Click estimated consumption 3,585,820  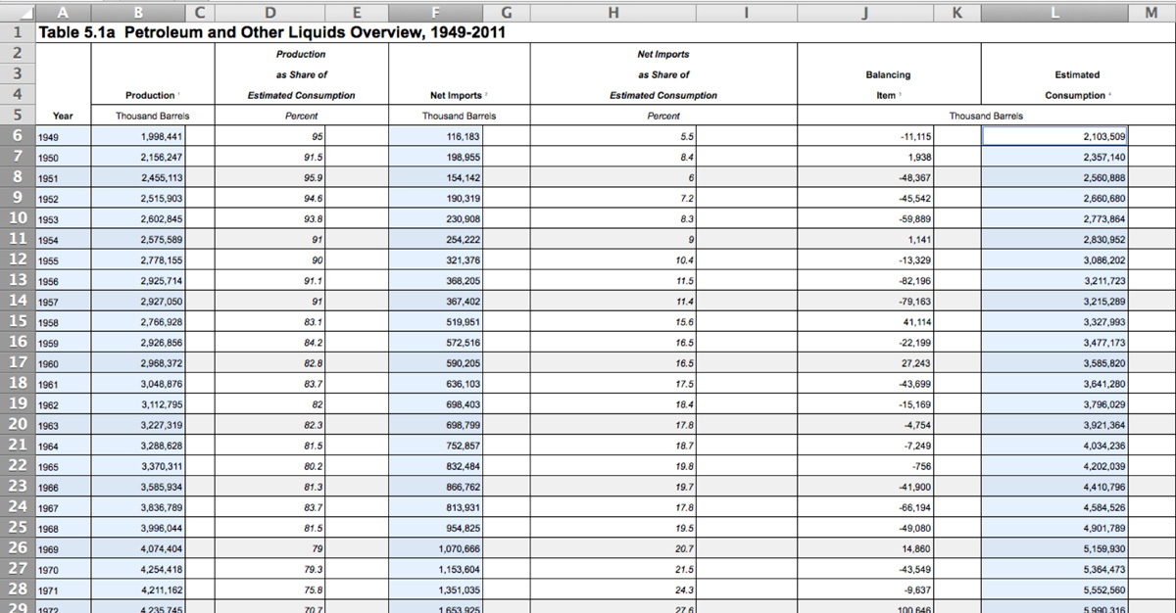click(1054, 362)
